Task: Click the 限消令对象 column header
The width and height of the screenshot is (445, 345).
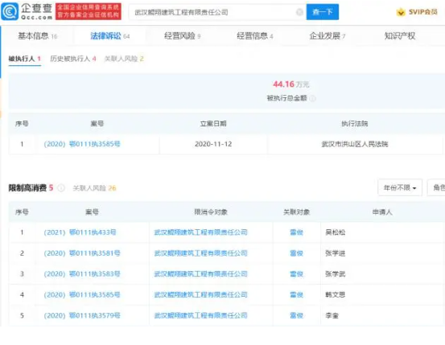Action: click(211, 212)
